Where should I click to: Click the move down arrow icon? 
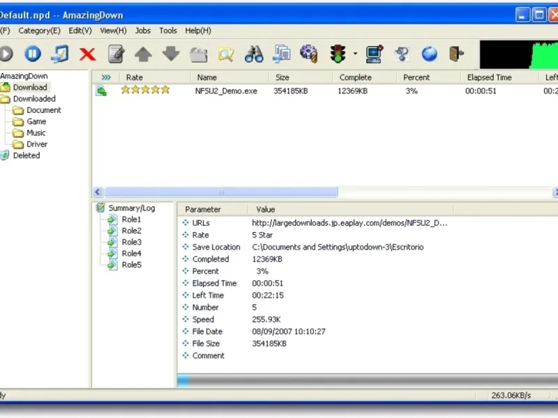(171, 54)
